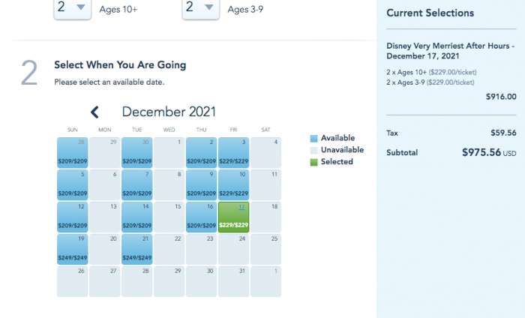525x318 pixels.
Task: Choose December 7 on the calendar
Action: [x=136, y=184]
